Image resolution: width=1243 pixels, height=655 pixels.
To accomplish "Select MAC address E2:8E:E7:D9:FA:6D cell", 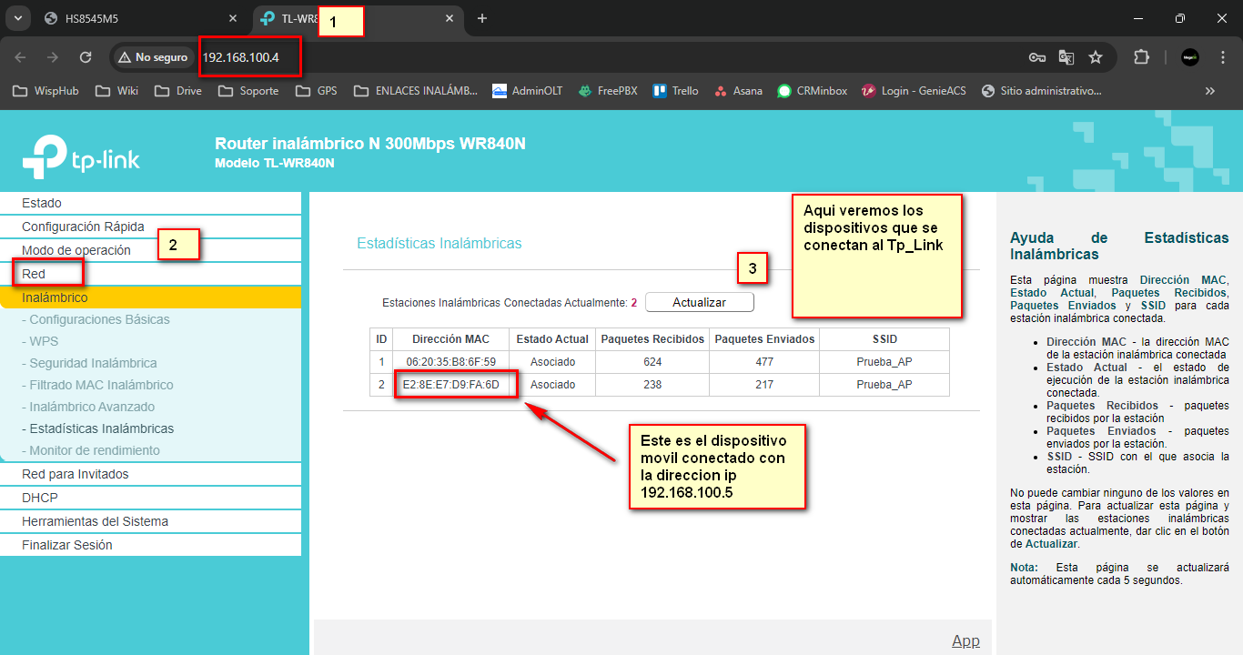I will [x=450, y=385].
